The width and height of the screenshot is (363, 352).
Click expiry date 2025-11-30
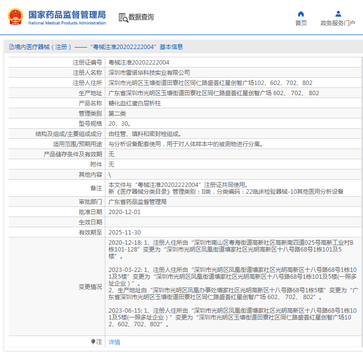(125, 233)
